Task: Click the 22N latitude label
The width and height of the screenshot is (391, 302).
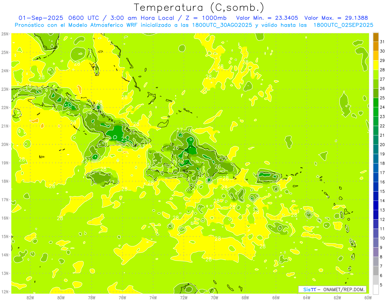Action: coord(5,108)
